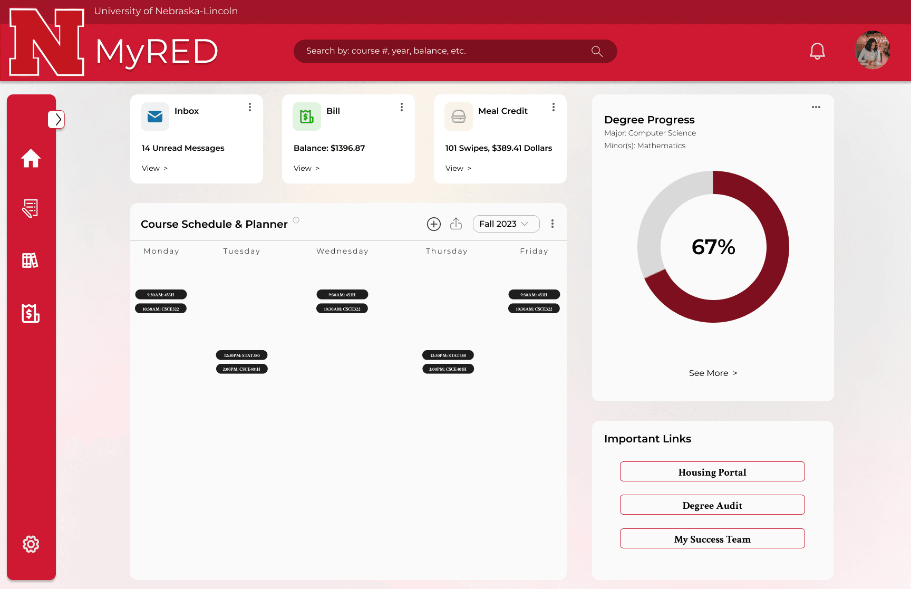Open settings via the gear icon
Screen dimensions: 911x589
click(31, 544)
